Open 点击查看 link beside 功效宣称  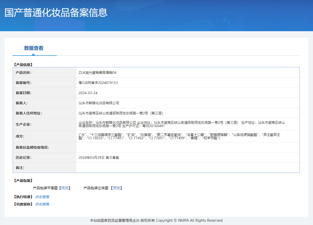(x=42, y=204)
